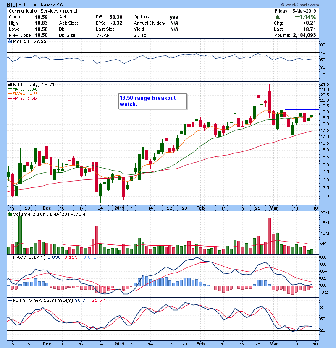Click the 80 level on the stochastic axis
Screen dimensions: 336x348
point(323,308)
